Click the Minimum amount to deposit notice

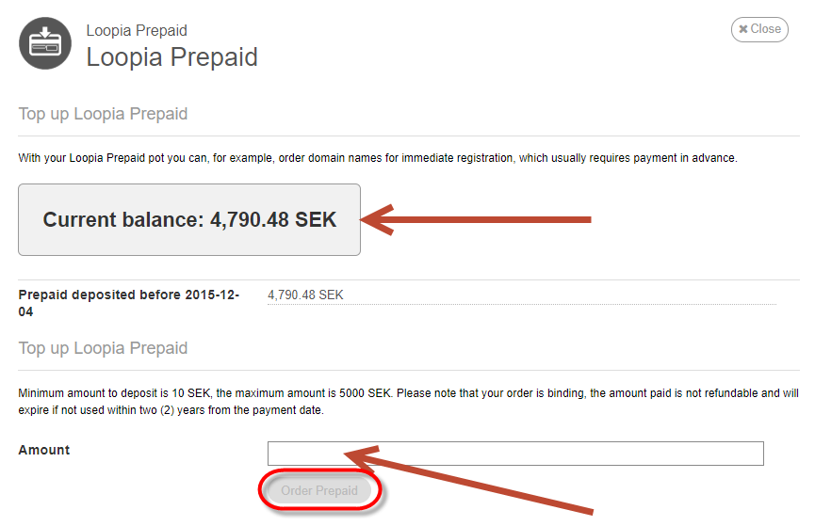[x=408, y=402]
